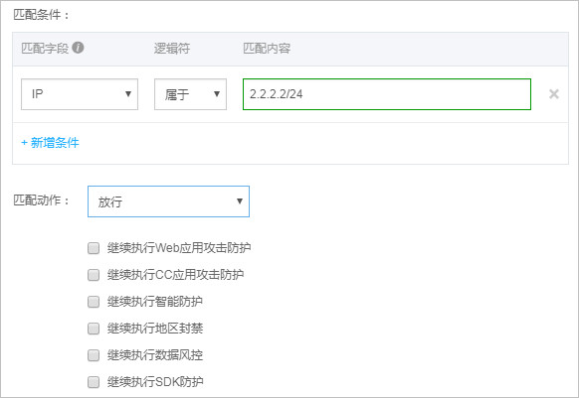
Task: Click the 匹配内容 column header
Action: click(x=267, y=48)
